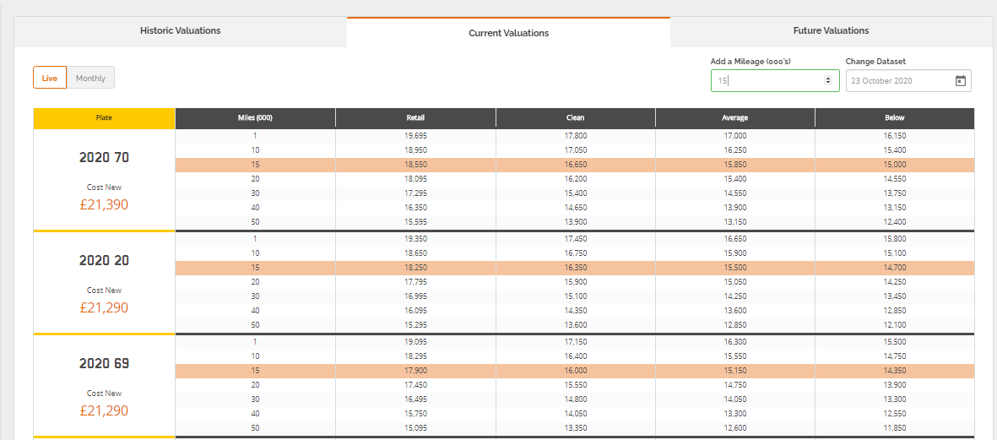Click retail value 16,495
This screenshot has height=440, width=997.
point(415,399)
